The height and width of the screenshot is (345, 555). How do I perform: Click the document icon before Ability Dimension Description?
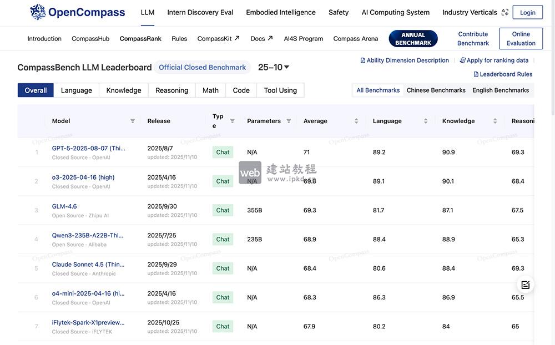click(362, 60)
